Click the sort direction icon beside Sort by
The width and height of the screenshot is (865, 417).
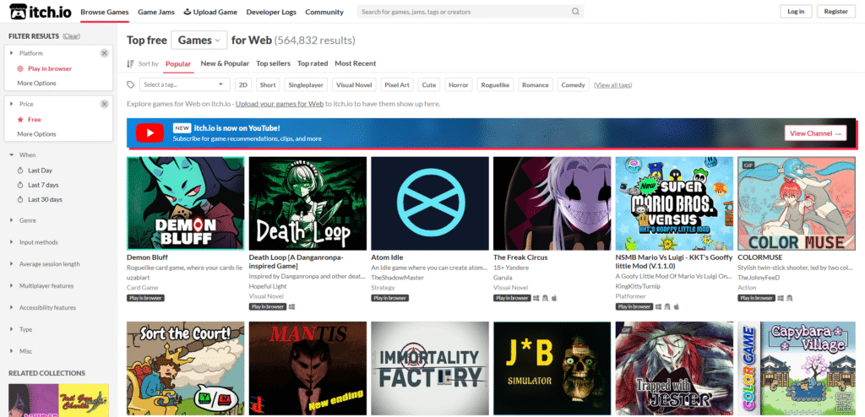130,64
